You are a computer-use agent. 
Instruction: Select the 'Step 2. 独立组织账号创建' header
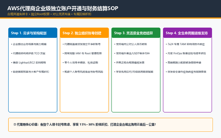84,33
